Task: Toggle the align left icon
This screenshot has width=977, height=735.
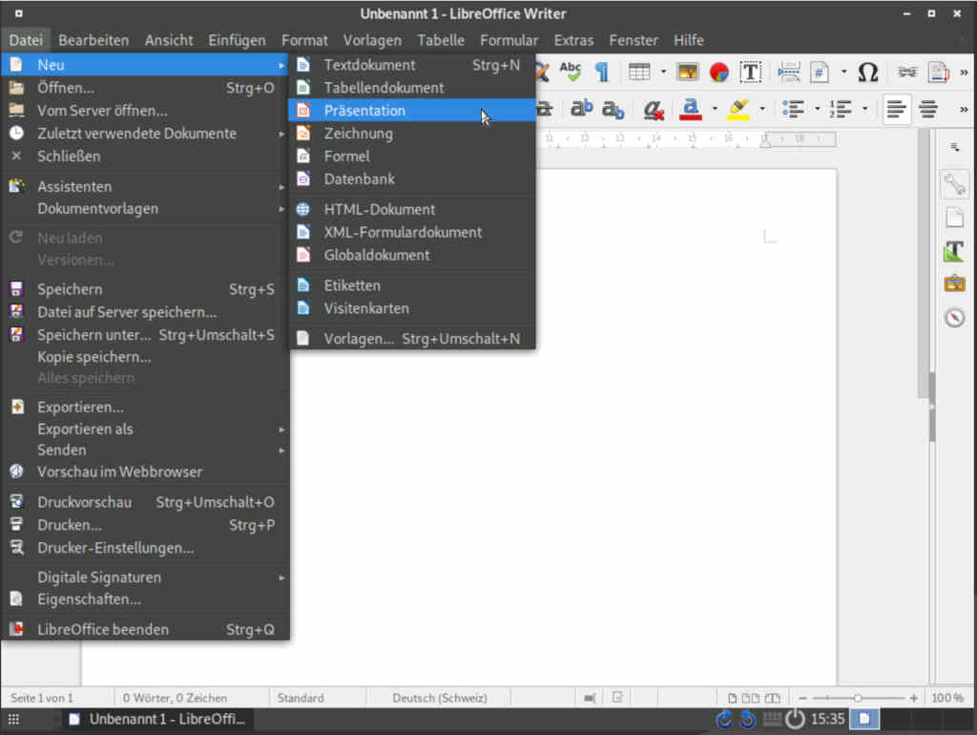Action: [897, 109]
